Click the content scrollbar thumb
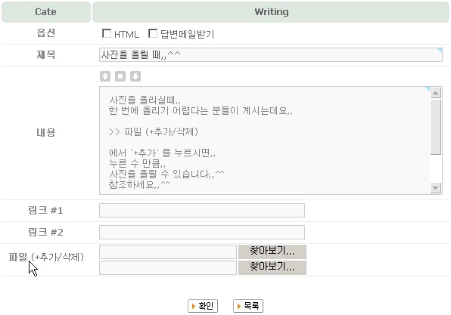Viewport: 451px width, 315px height. [436, 127]
